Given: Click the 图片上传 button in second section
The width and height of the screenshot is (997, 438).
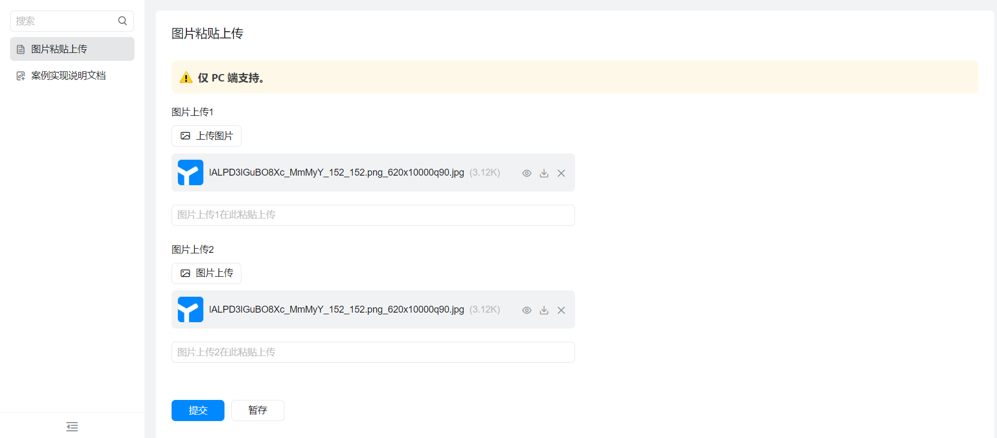Looking at the screenshot, I should [206, 273].
